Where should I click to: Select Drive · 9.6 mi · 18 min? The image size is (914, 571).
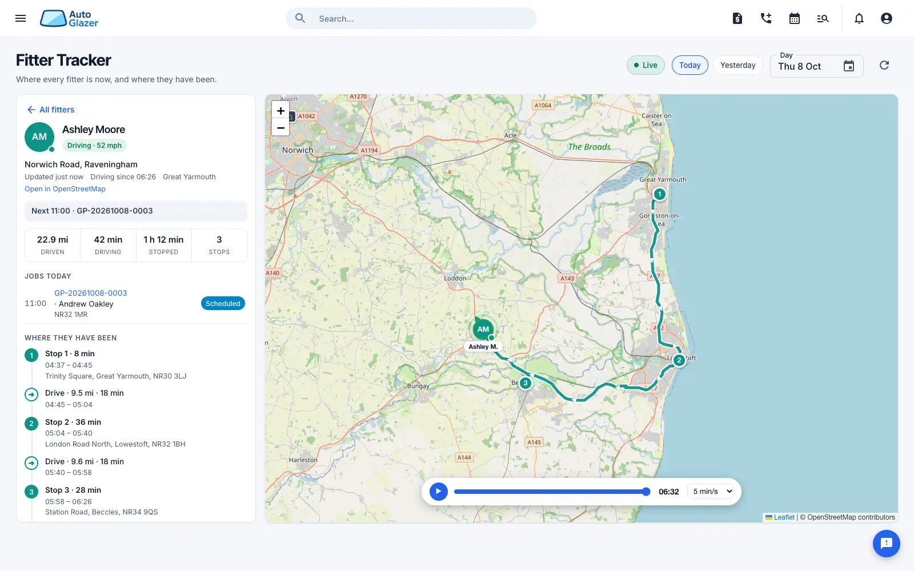point(136,467)
